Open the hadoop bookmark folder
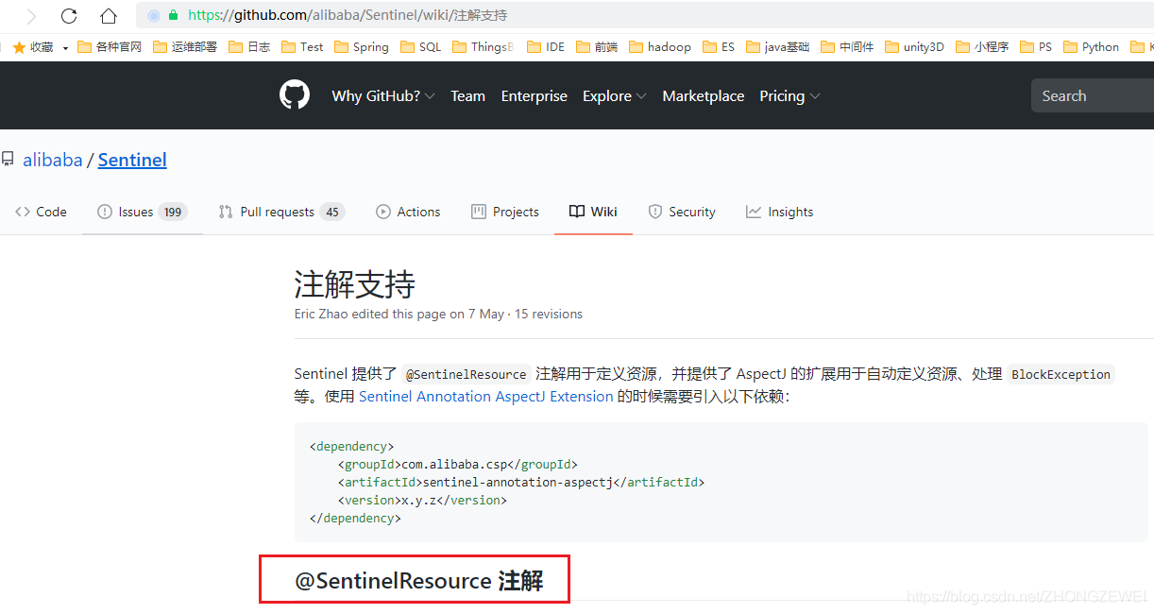 pyautogui.click(x=660, y=47)
